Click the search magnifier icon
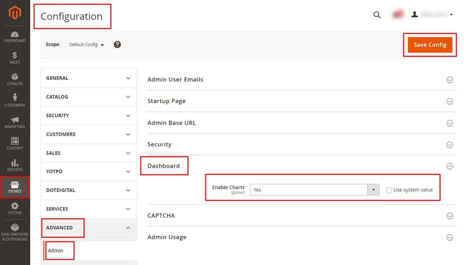Viewport: 468px width, 265px height. [377, 14]
